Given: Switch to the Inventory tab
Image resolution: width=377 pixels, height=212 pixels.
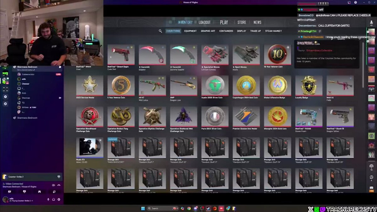Looking at the screenshot, I should (185, 22).
